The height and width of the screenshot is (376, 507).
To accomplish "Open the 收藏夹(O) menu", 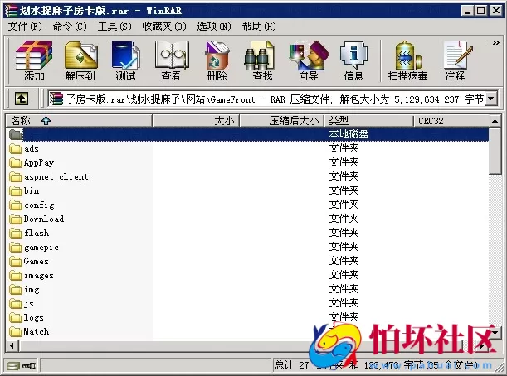I will (x=164, y=27).
